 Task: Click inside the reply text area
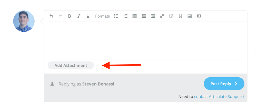coord(145,40)
